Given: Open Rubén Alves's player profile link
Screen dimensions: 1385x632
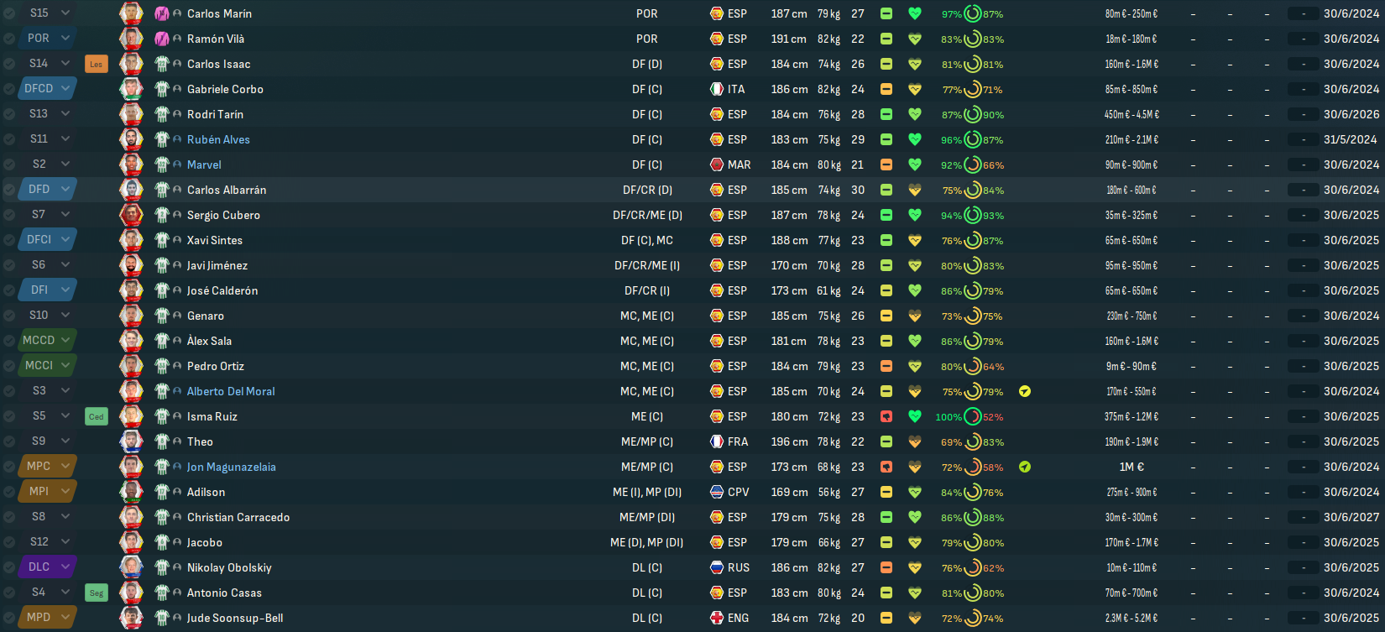Looking at the screenshot, I should point(218,139).
